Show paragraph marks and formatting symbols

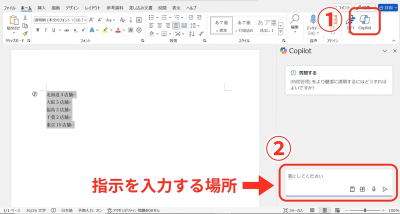(201, 33)
